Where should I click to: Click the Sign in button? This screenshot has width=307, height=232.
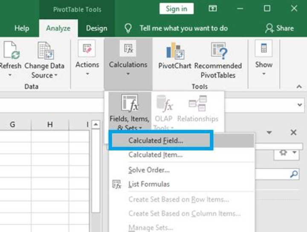[x=177, y=9]
